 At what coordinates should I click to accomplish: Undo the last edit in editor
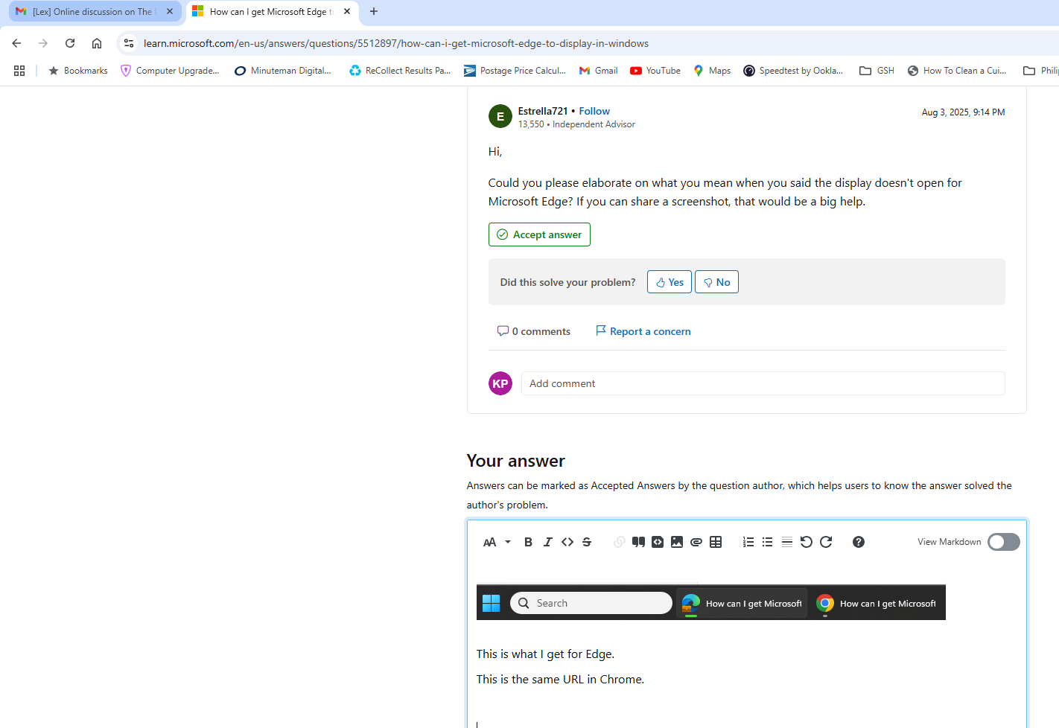pos(806,542)
